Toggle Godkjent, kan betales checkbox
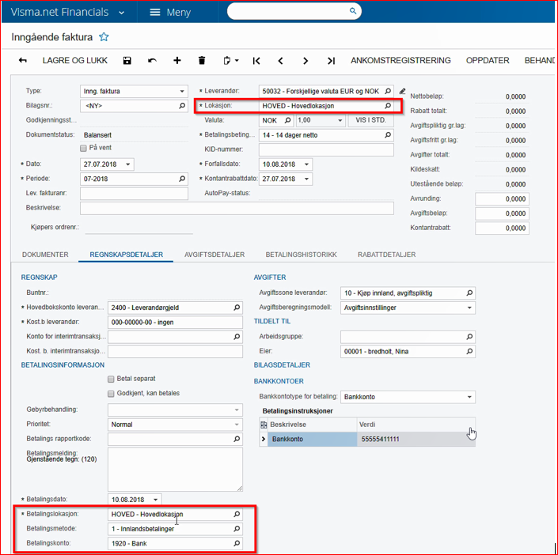Screen dimensions: 558x555 [x=111, y=394]
